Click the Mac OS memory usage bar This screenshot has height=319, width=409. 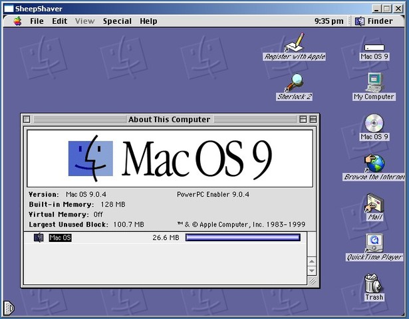click(x=243, y=237)
